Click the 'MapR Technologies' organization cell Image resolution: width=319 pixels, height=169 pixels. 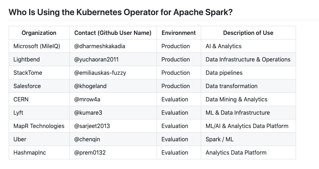click(x=39, y=126)
